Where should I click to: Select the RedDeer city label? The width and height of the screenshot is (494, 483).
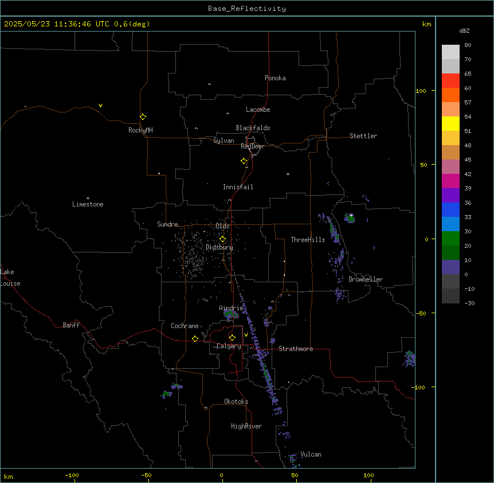(x=252, y=146)
